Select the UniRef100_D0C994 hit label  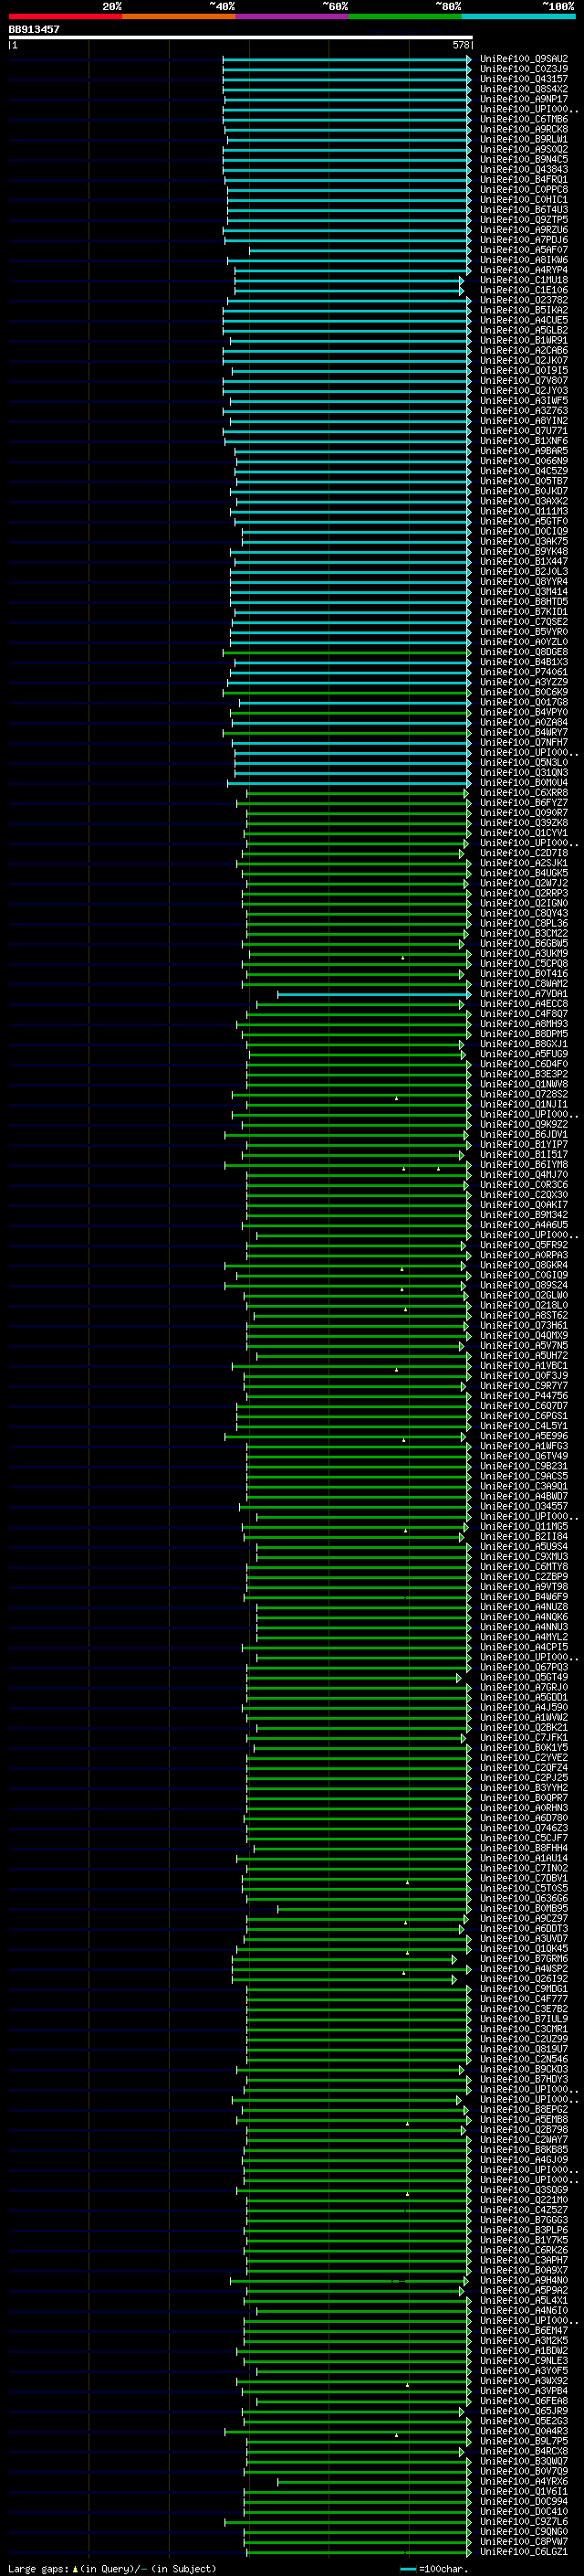coord(524,2501)
